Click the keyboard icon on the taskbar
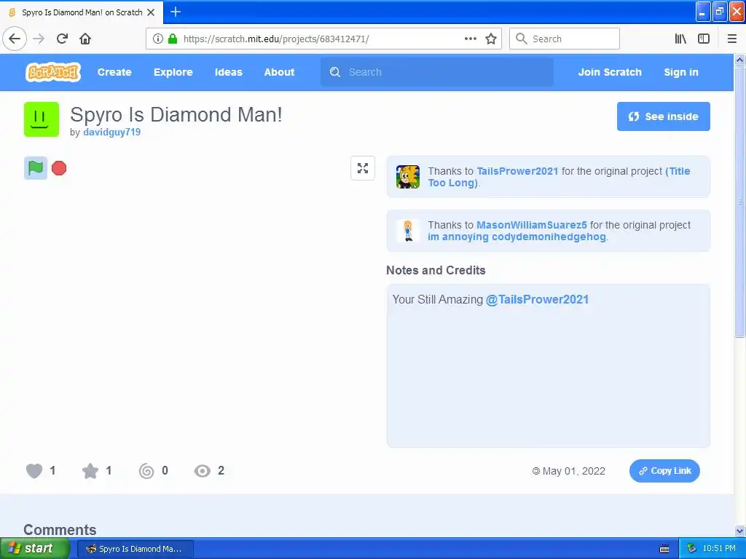746x559 pixels. [664, 549]
